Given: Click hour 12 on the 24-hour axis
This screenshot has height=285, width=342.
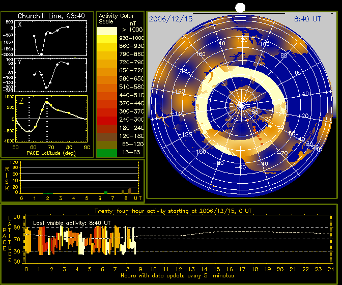Looking at the screenshot, I should tap(179, 269).
